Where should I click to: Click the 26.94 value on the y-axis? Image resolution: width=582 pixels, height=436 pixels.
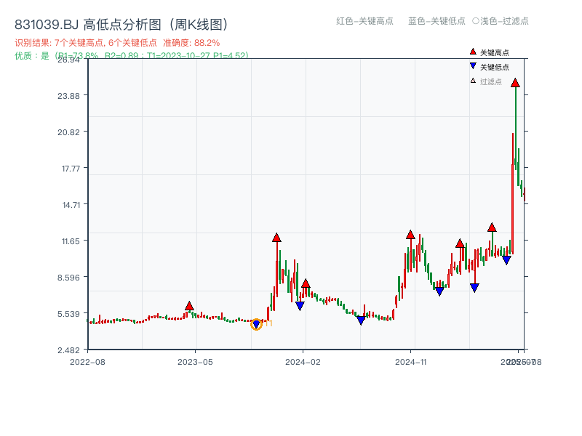(71, 62)
